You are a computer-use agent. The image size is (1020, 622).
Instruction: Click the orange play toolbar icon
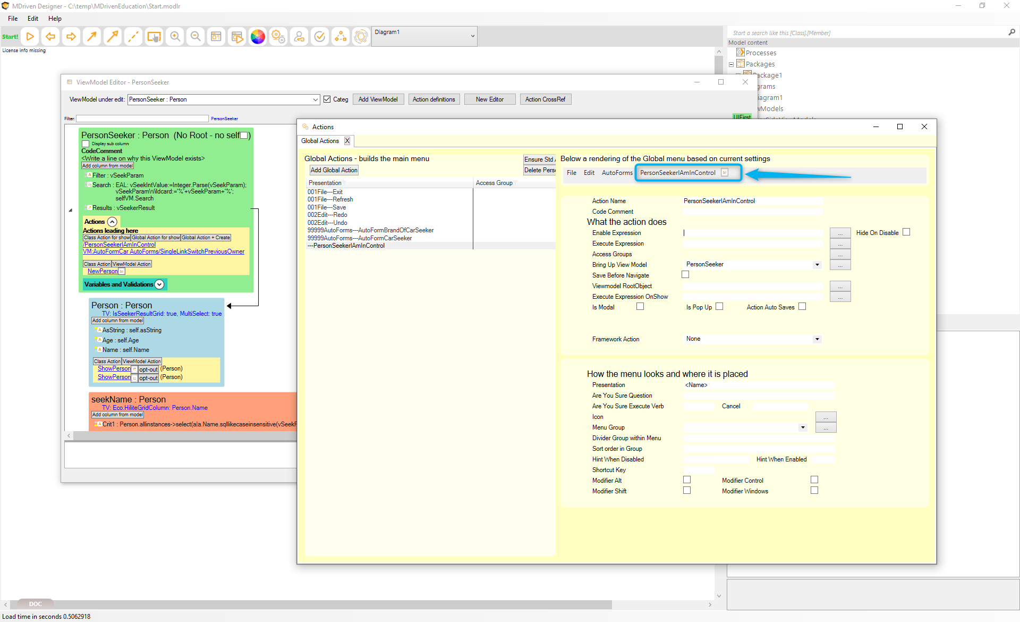point(30,37)
